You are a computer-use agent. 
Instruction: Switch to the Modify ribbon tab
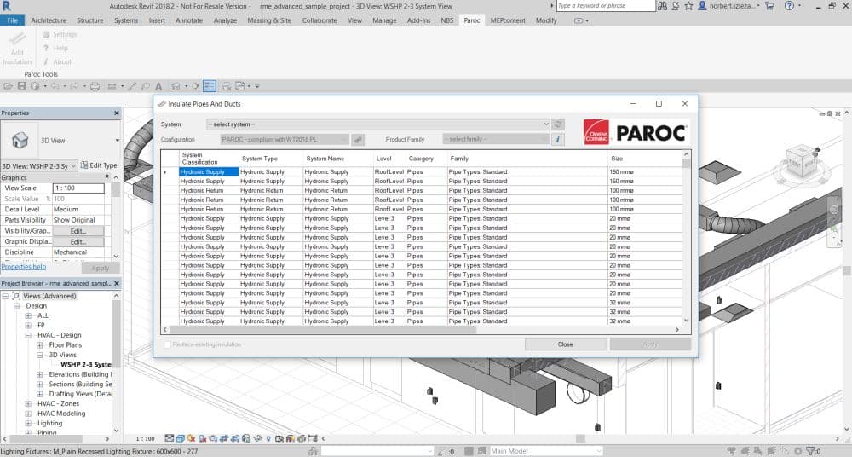[x=546, y=20]
